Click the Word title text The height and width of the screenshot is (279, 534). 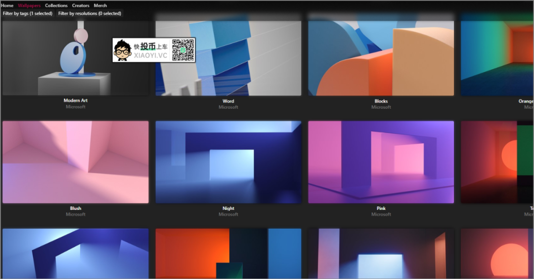tap(228, 101)
